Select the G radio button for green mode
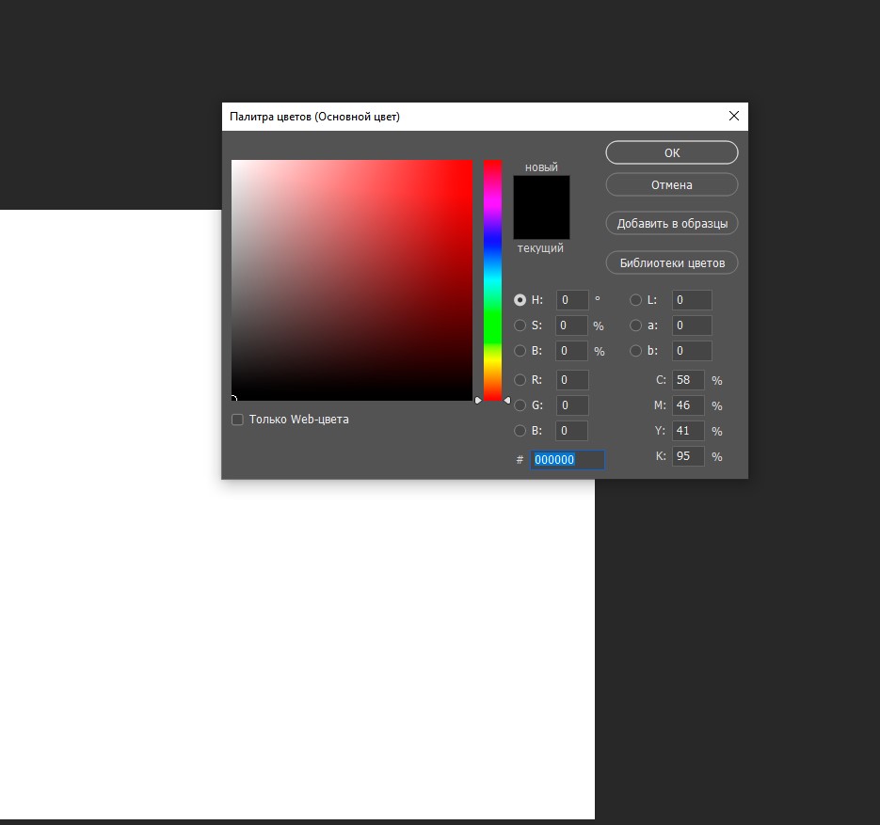 click(520, 405)
